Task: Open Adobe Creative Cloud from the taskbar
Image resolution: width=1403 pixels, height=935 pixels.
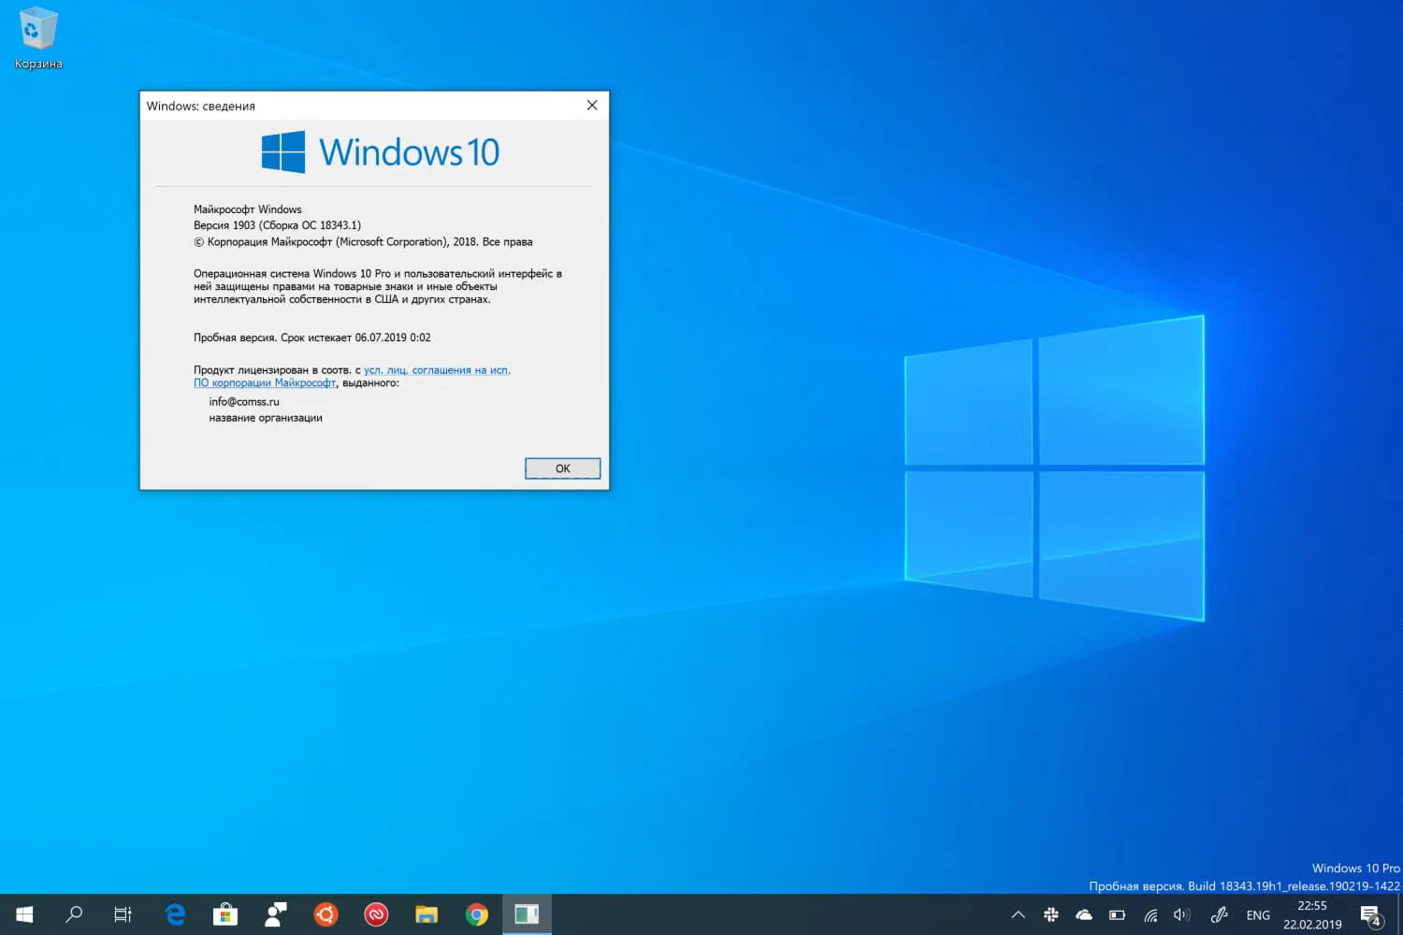Action: (375, 914)
